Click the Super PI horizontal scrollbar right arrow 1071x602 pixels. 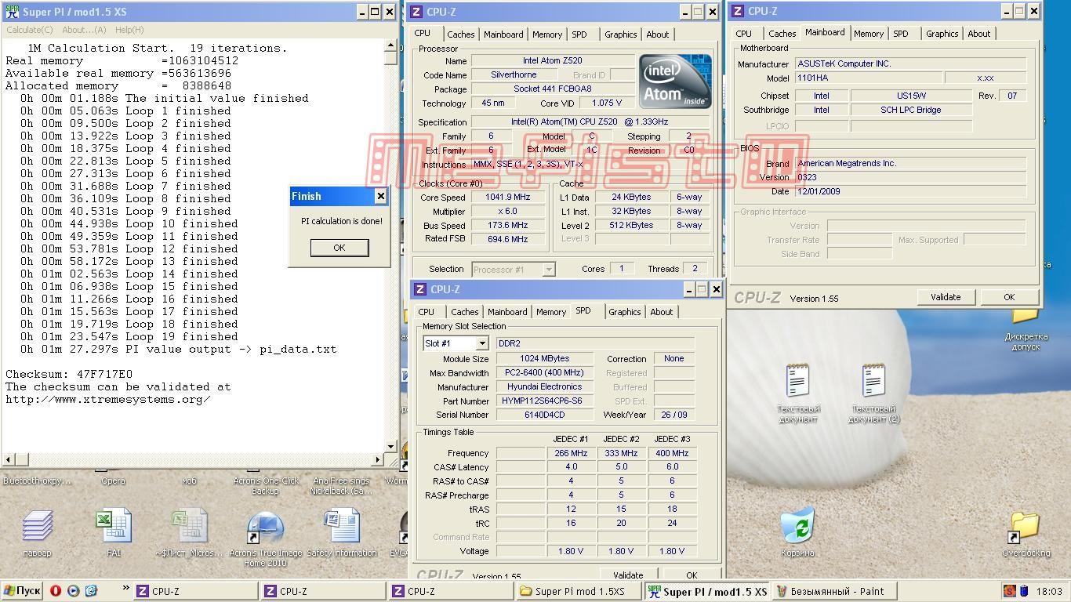coord(378,459)
